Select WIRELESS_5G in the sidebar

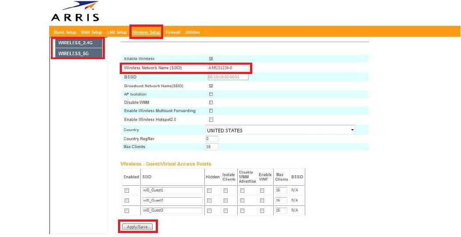79,53
